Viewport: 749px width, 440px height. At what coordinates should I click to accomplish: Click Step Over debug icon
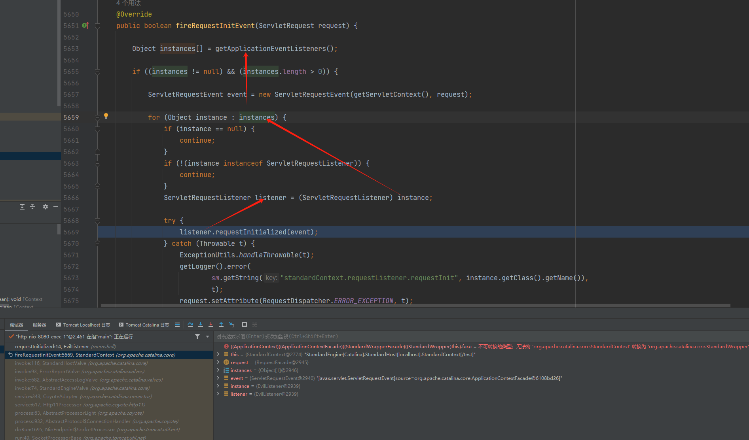(x=190, y=325)
